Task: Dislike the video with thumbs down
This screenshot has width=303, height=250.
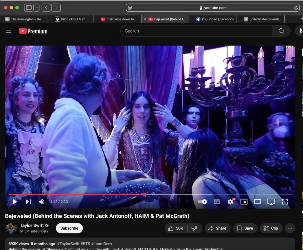Action: [x=194, y=228]
